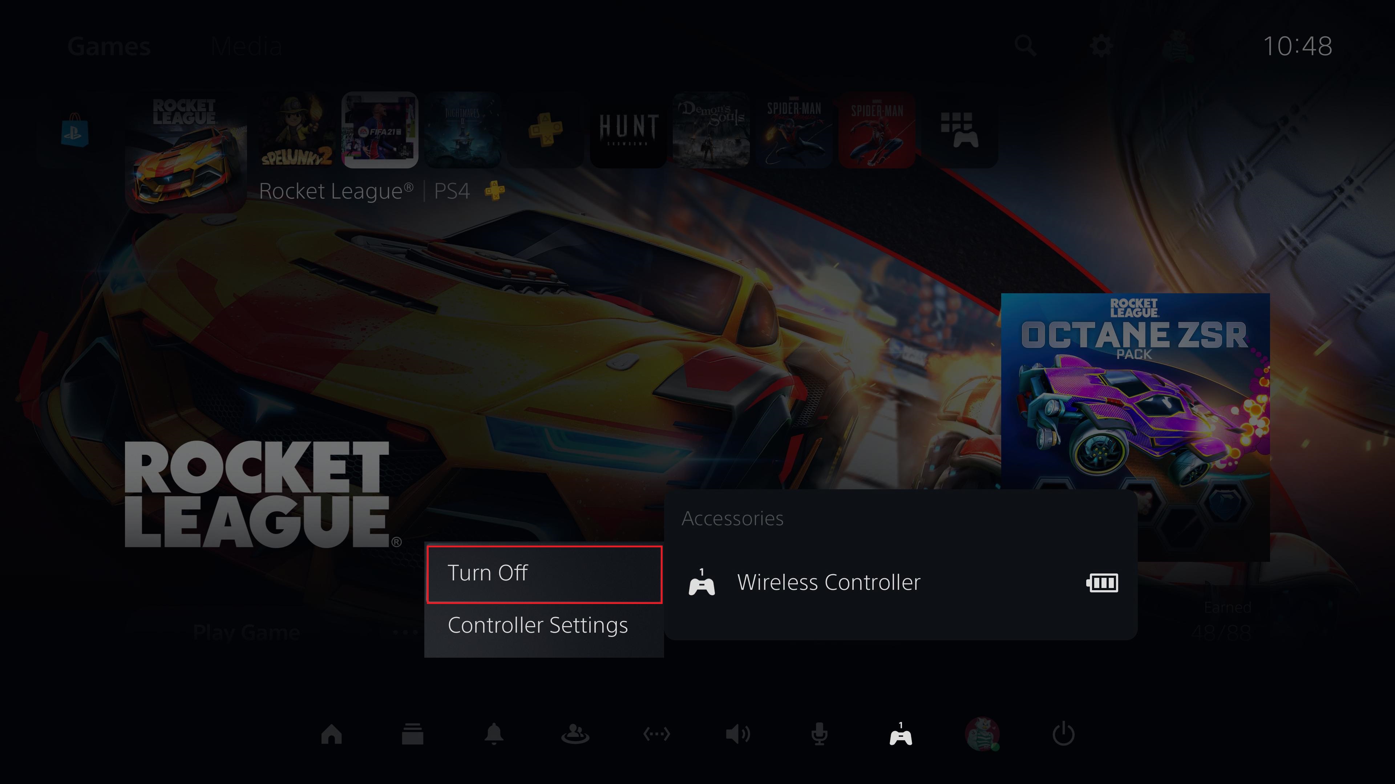Select the Games tab at top
Viewport: 1395px width, 784px height.
coord(108,45)
